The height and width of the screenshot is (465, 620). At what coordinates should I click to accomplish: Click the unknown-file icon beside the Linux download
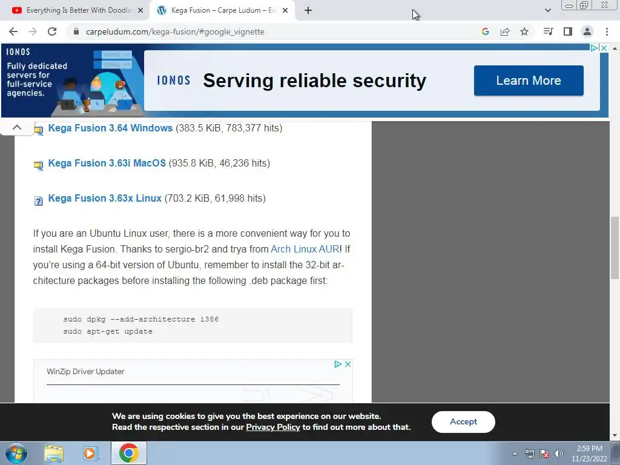38,201
